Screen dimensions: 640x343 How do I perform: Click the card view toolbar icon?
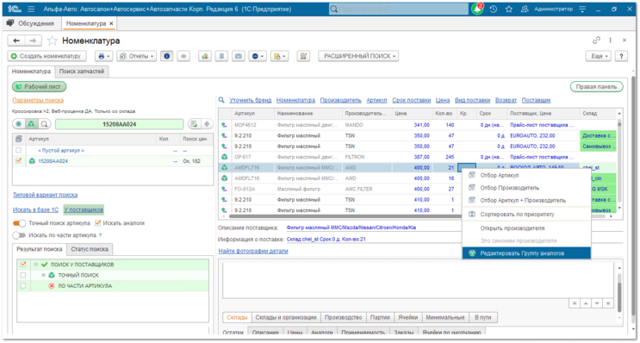click(x=239, y=56)
